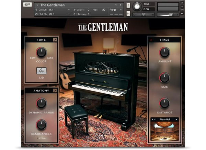Select previous reverb preset arrow
The height and width of the screenshot is (150, 206).
[152, 119]
